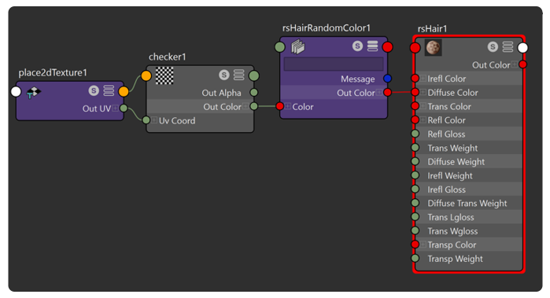Change view mode bars on checker1 node

(x=239, y=75)
